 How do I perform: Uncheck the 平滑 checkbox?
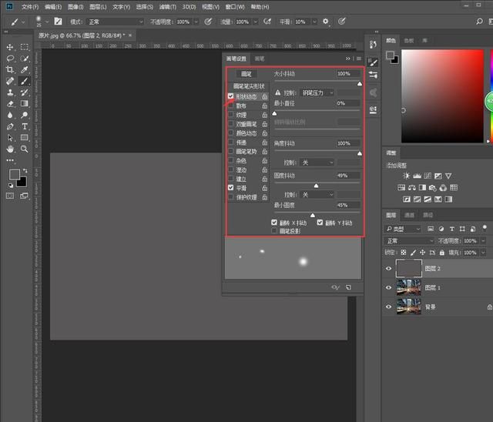tap(230, 188)
